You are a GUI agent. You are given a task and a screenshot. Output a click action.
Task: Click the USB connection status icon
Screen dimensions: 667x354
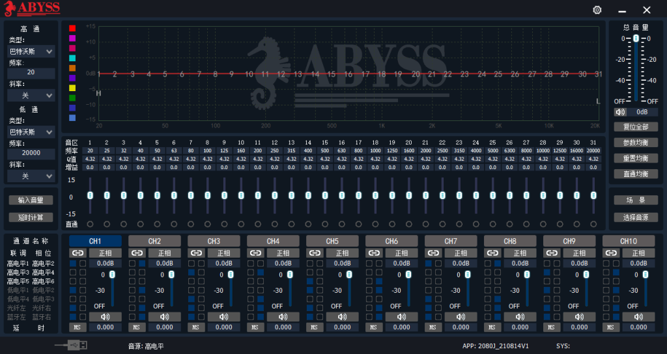[72, 345]
